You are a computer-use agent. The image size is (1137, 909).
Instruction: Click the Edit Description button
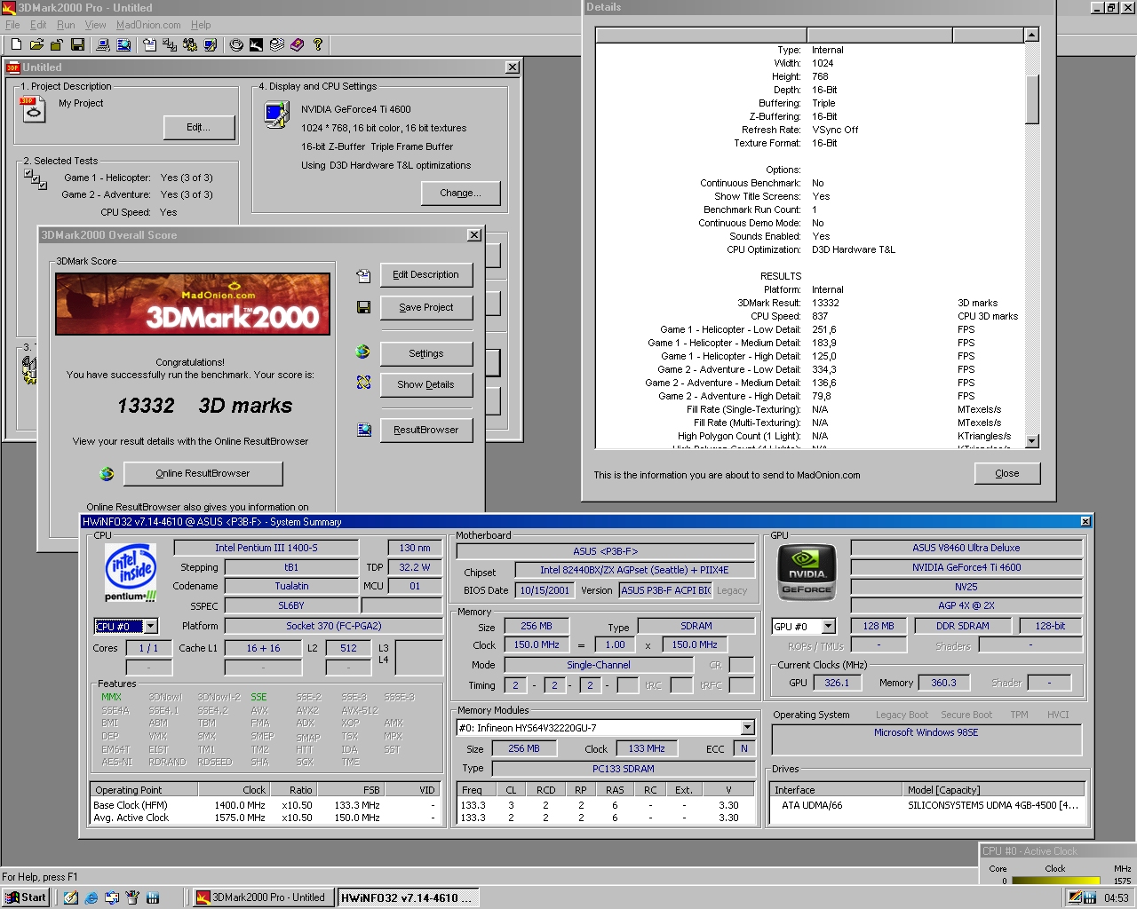tap(426, 275)
